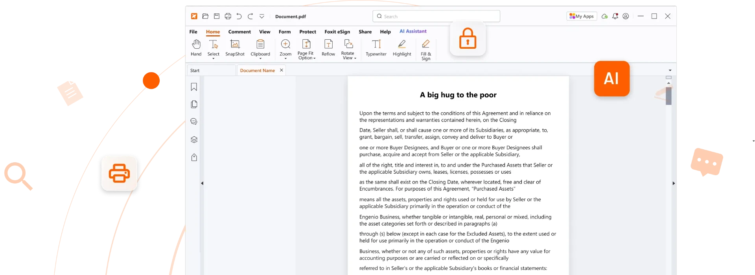Pick the Highlight tool
This screenshot has height=275, width=755.
pyautogui.click(x=402, y=48)
